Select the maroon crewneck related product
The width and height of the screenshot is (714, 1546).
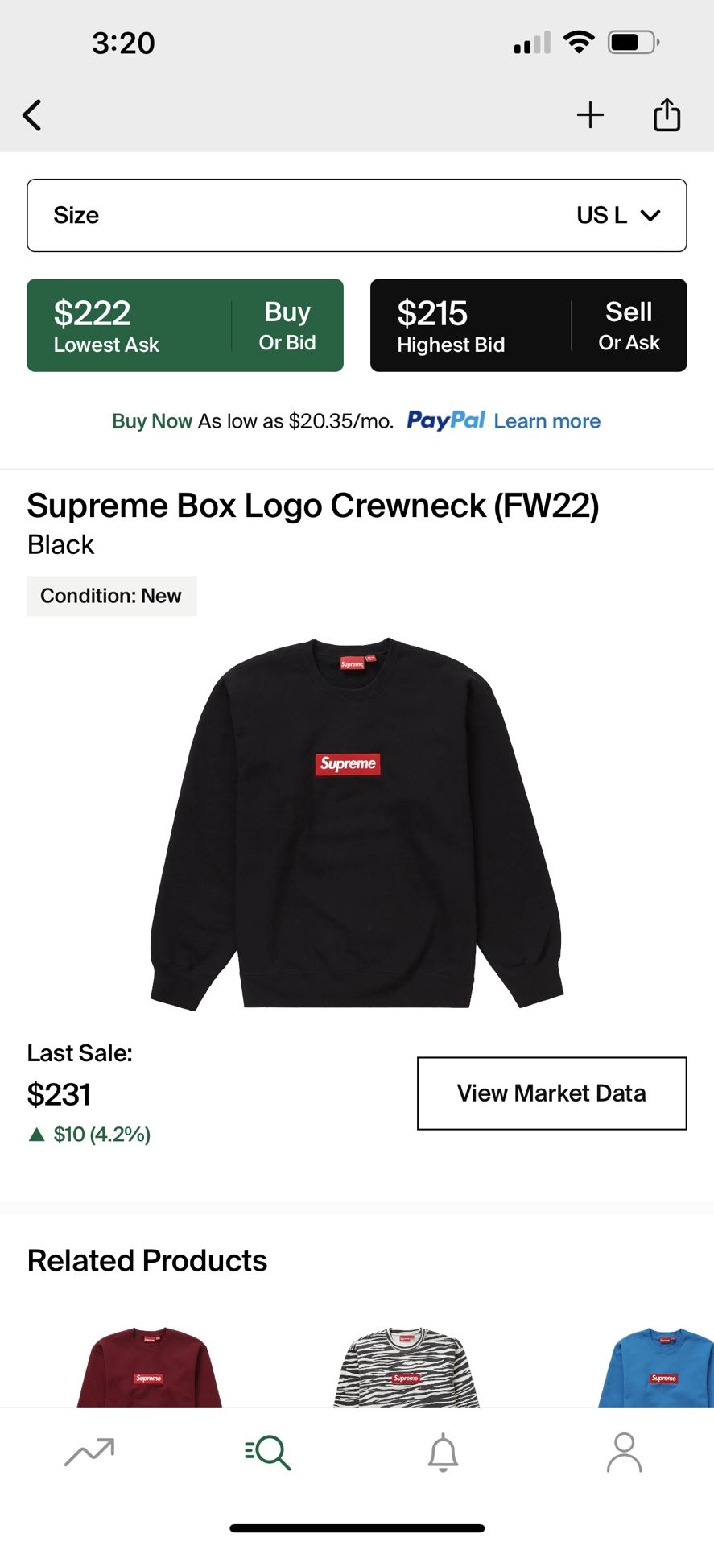click(x=149, y=1366)
